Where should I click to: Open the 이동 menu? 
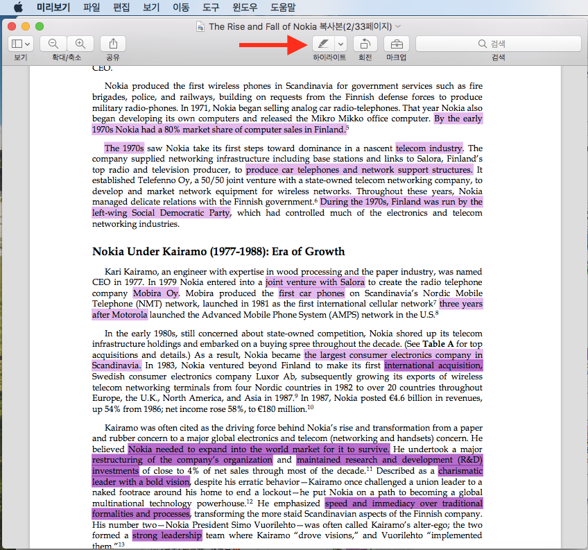click(181, 7)
